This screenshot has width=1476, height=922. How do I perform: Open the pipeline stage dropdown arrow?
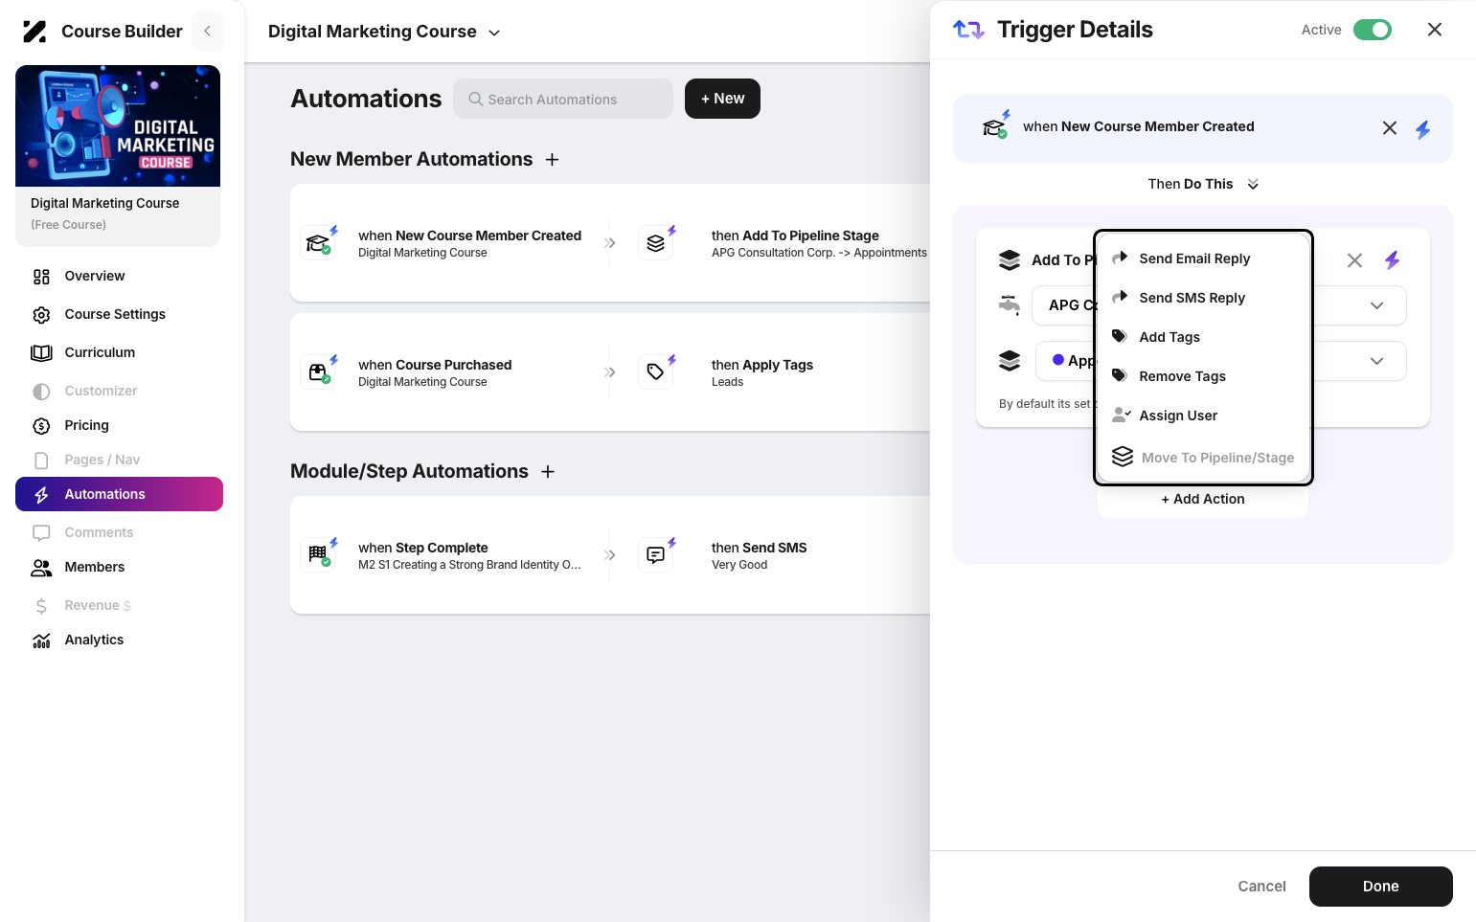[x=1376, y=361]
